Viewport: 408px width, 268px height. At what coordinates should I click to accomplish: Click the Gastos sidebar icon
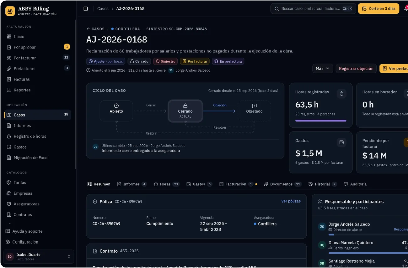tap(9, 147)
